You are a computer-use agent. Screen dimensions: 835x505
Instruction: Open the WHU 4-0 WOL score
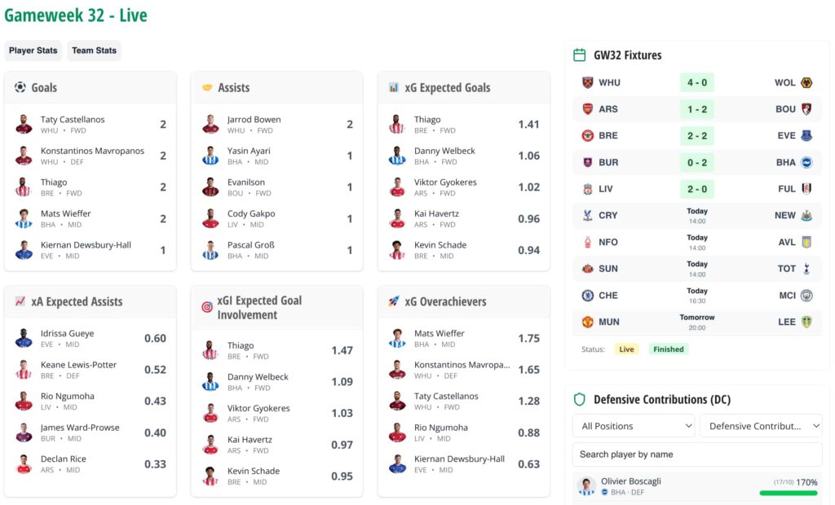[696, 82]
